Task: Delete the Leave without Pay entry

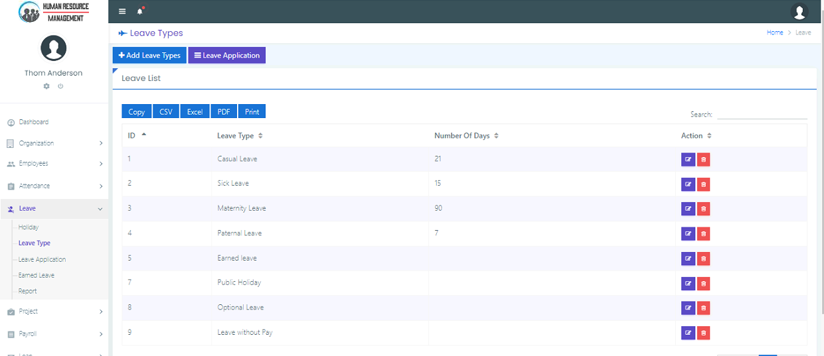Action: [704, 333]
